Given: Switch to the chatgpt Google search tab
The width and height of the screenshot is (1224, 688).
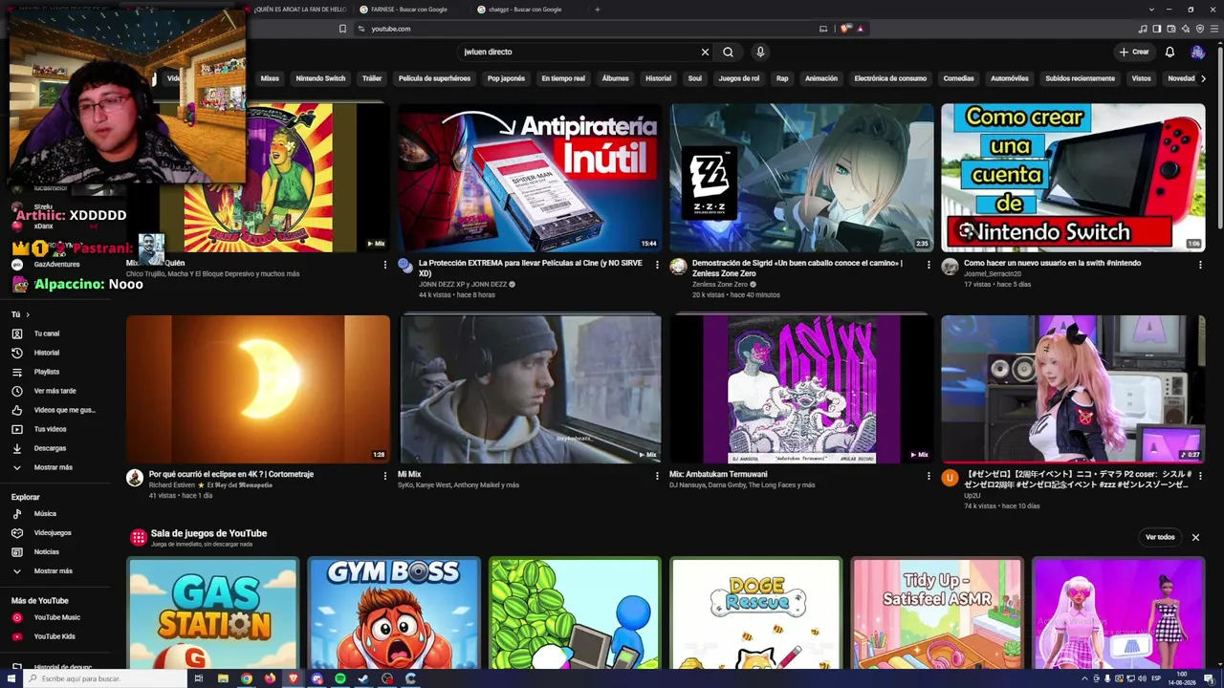Looking at the screenshot, I should point(528,10).
